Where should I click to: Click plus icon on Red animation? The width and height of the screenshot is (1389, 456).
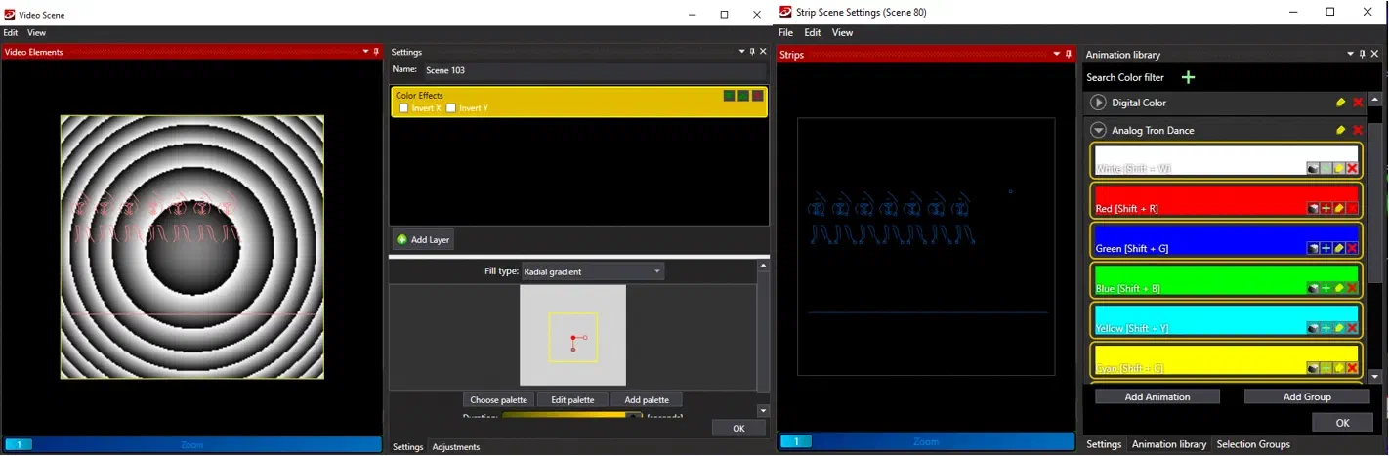(1326, 208)
